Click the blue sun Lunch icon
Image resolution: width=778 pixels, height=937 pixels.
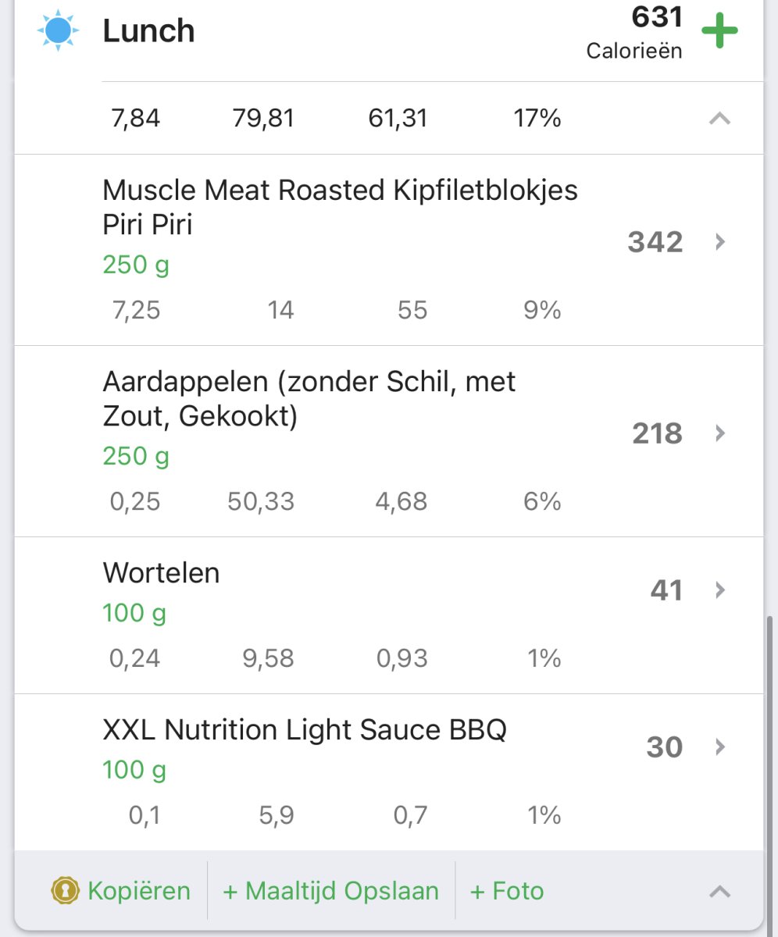click(58, 31)
